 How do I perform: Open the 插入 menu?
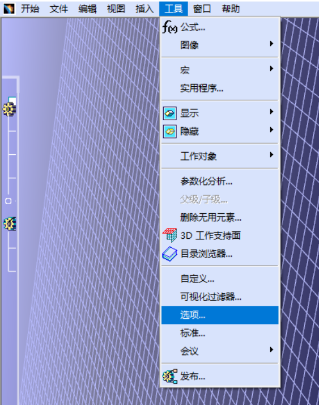(144, 9)
